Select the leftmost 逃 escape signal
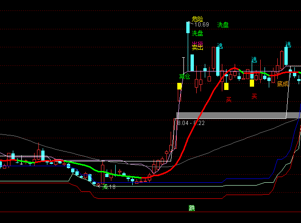This screenshot has width=301, height=223. click(220, 45)
